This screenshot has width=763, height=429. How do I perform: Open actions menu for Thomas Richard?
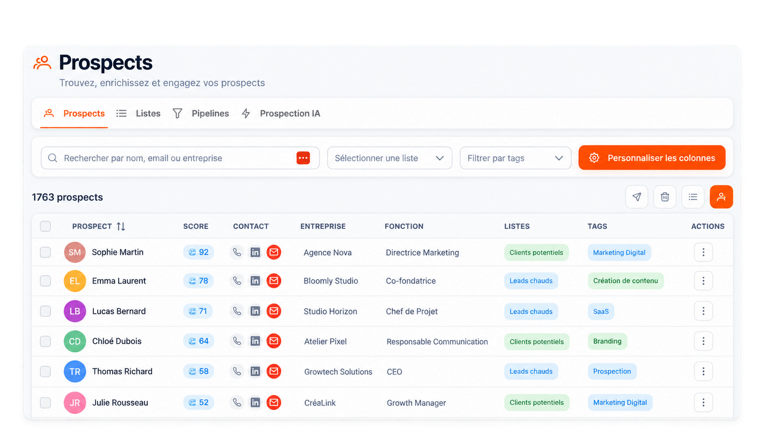coord(703,371)
